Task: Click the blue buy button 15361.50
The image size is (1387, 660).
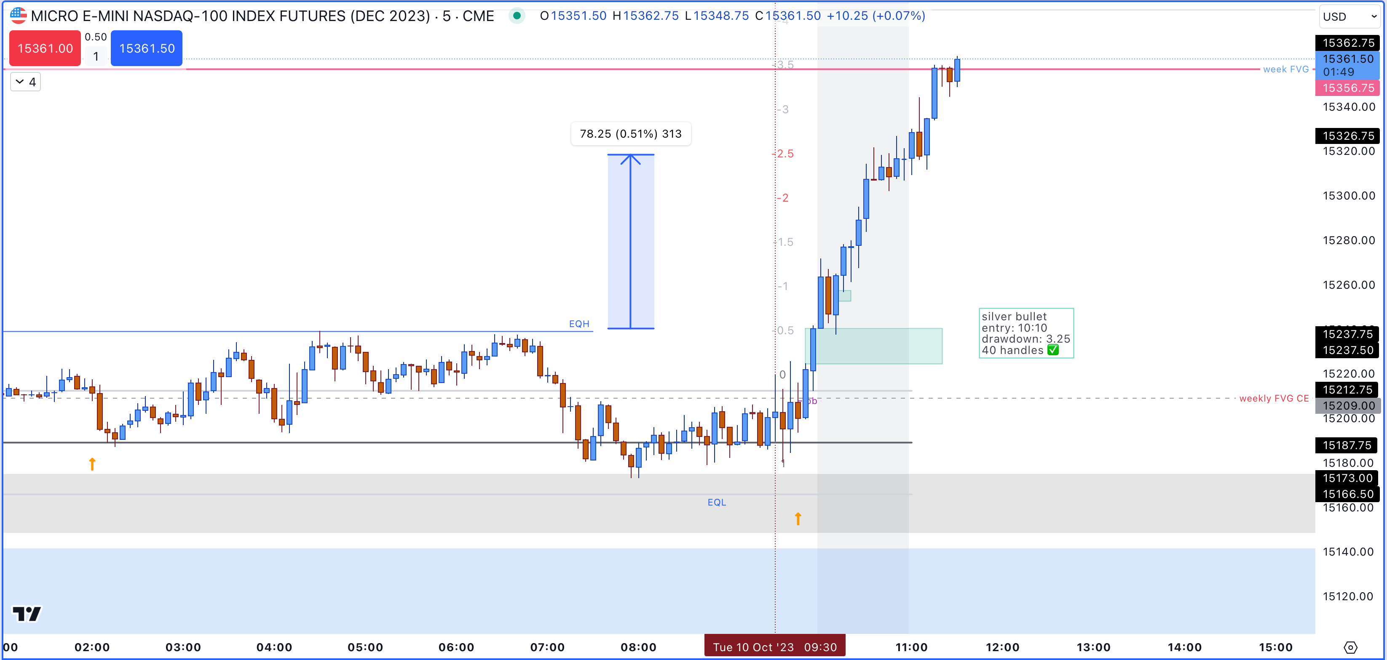Action: pyautogui.click(x=147, y=48)
